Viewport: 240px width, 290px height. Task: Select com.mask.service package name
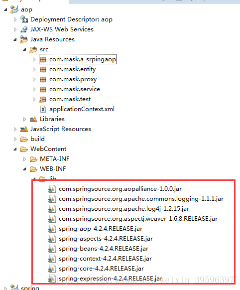point(75,89)
